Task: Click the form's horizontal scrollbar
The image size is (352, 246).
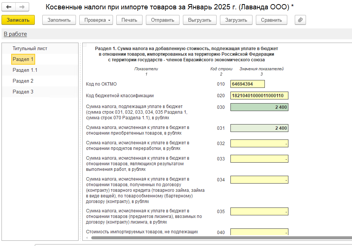Action: point(221,238)
